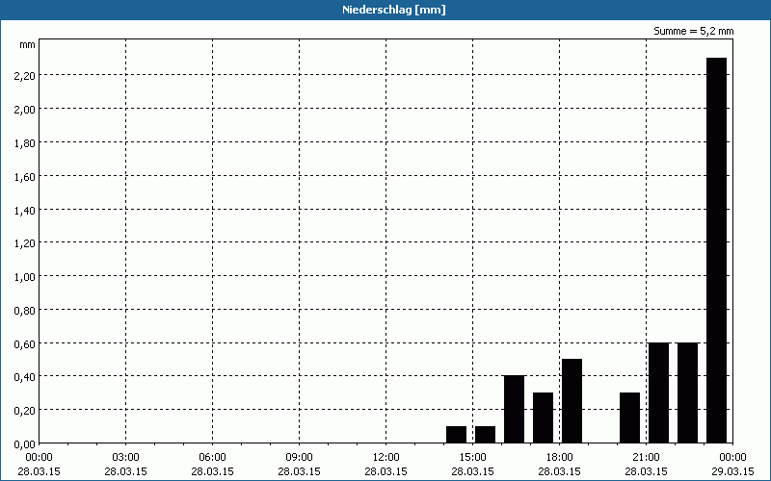Click the '0,40' y-axis label
The image size is (771, 481).
point(26,377)
